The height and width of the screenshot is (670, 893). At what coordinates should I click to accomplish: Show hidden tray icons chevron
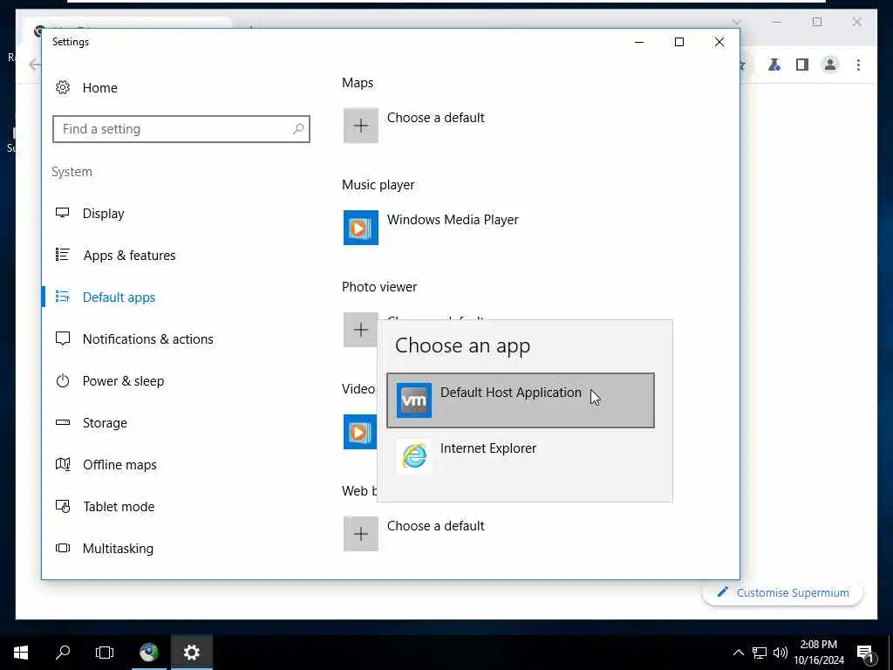(x=738, y=653)
